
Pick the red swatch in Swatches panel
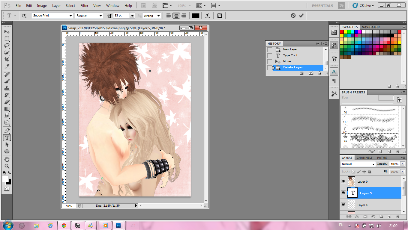pyautogui.click(x=342, y=32)
